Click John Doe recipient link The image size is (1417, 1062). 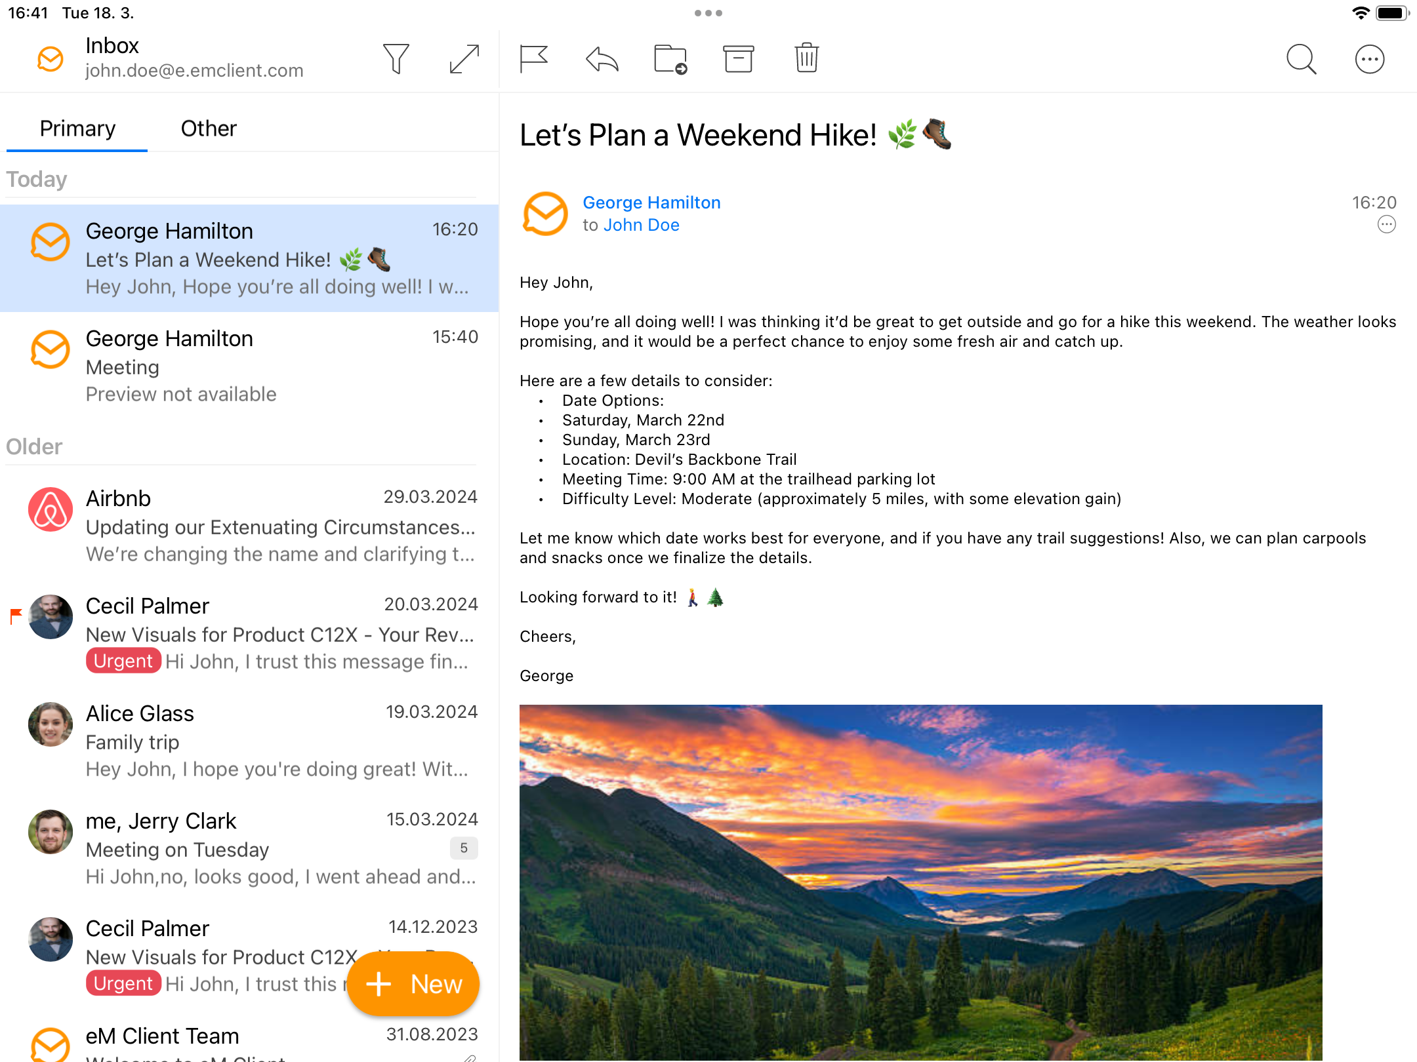[641, 225]
